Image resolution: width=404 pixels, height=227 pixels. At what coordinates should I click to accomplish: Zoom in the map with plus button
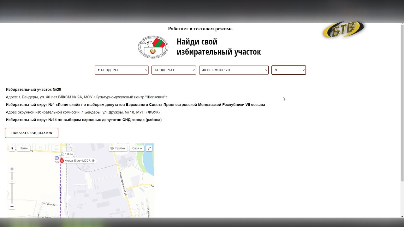point(12,169)
